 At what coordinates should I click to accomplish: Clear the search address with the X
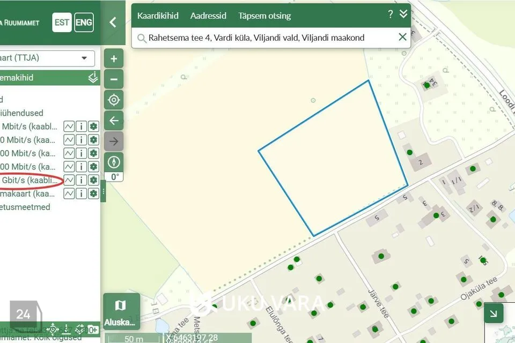tap(402, 37)
